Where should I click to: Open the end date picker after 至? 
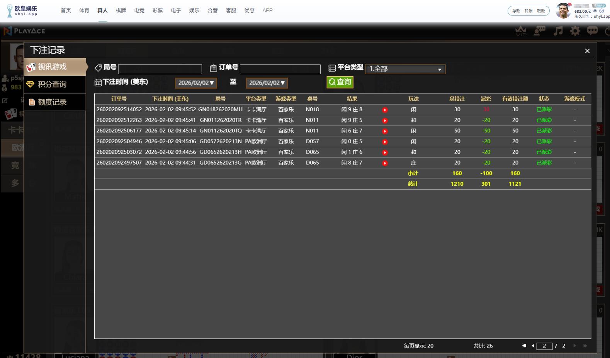pyautogui.click(x=267, y=83)
